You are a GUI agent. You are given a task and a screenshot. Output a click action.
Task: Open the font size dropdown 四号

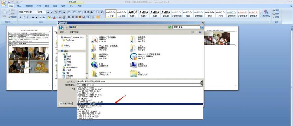(x=45, y=12)
